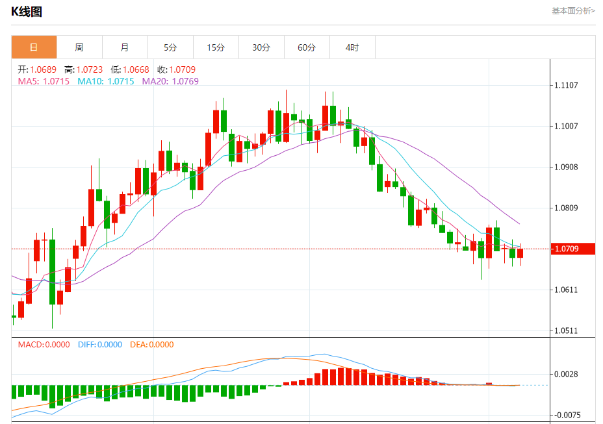Open the 5分 interval tab
Viewport: 603px width, 424px height.
pos(170,47)
